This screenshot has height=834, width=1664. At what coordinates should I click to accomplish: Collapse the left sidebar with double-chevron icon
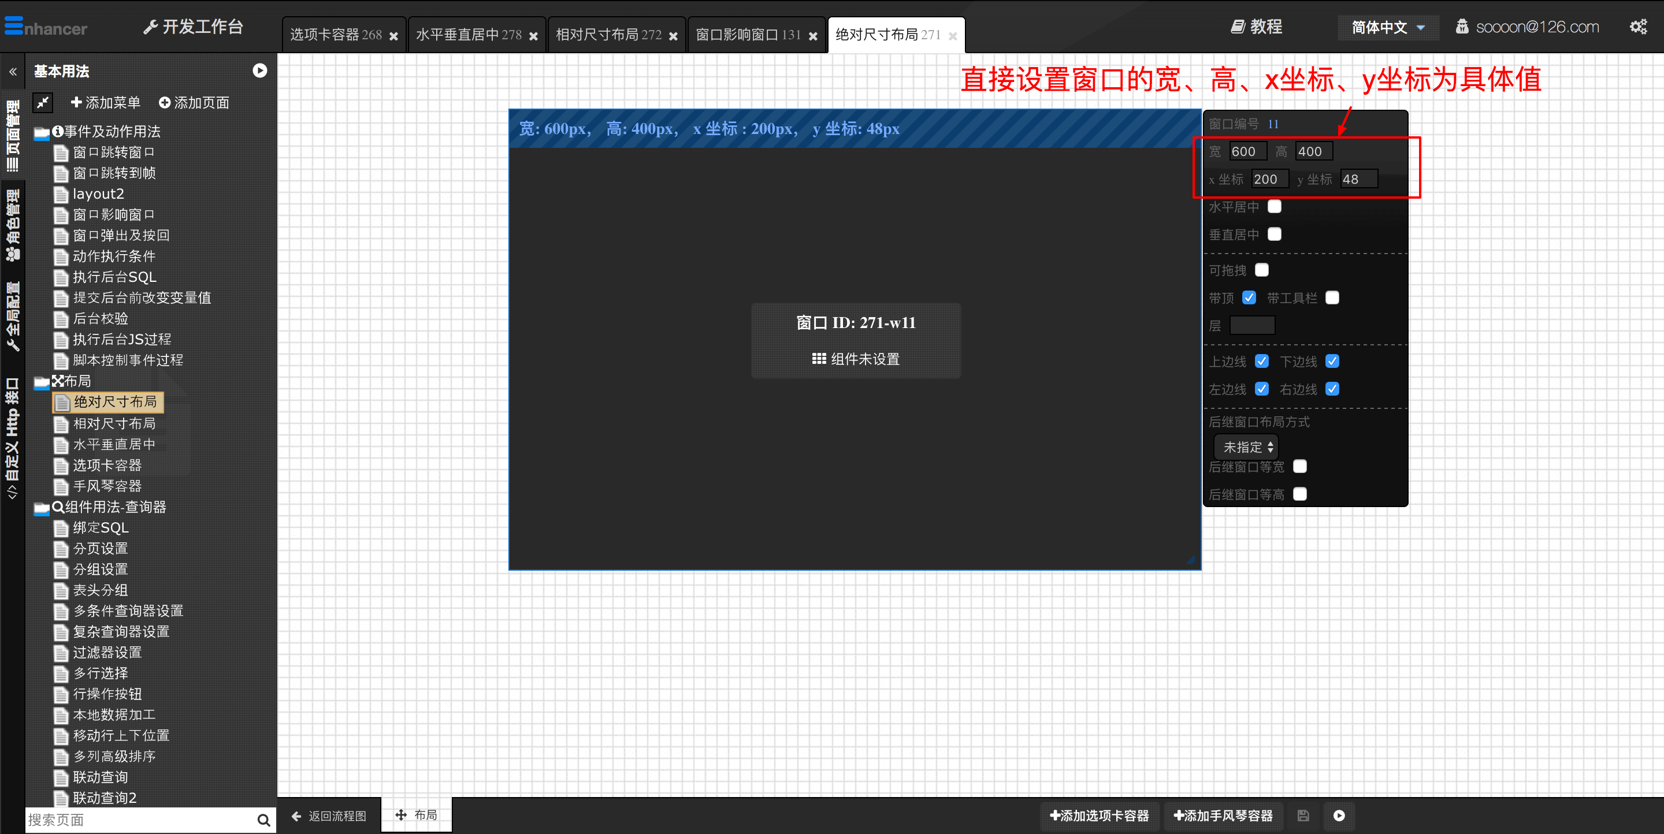[12, 72]
